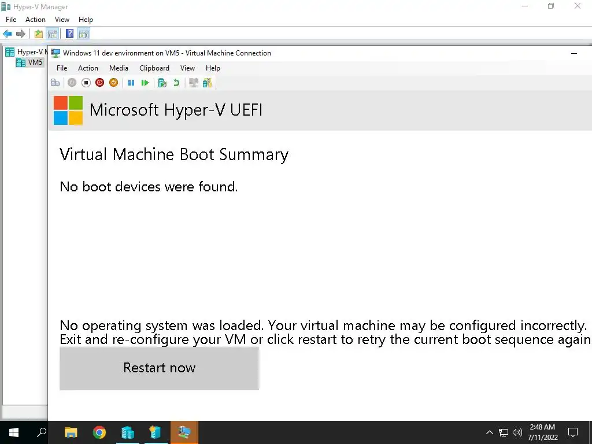This screenshot has height=444, width=592.
Task: Click the Ctrl+Alt+Delete toolbar icon
Action: click(x=55, y=83)
